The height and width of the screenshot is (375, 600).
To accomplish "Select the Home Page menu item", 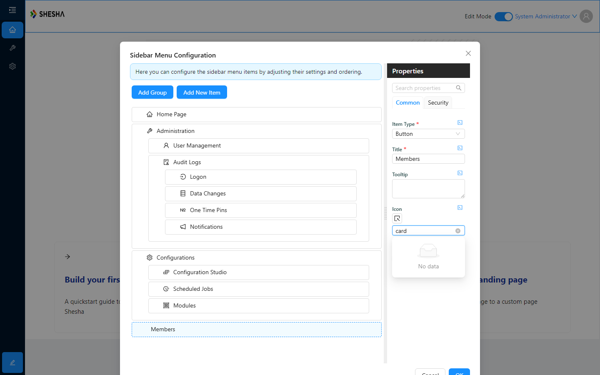I will 257,114.
